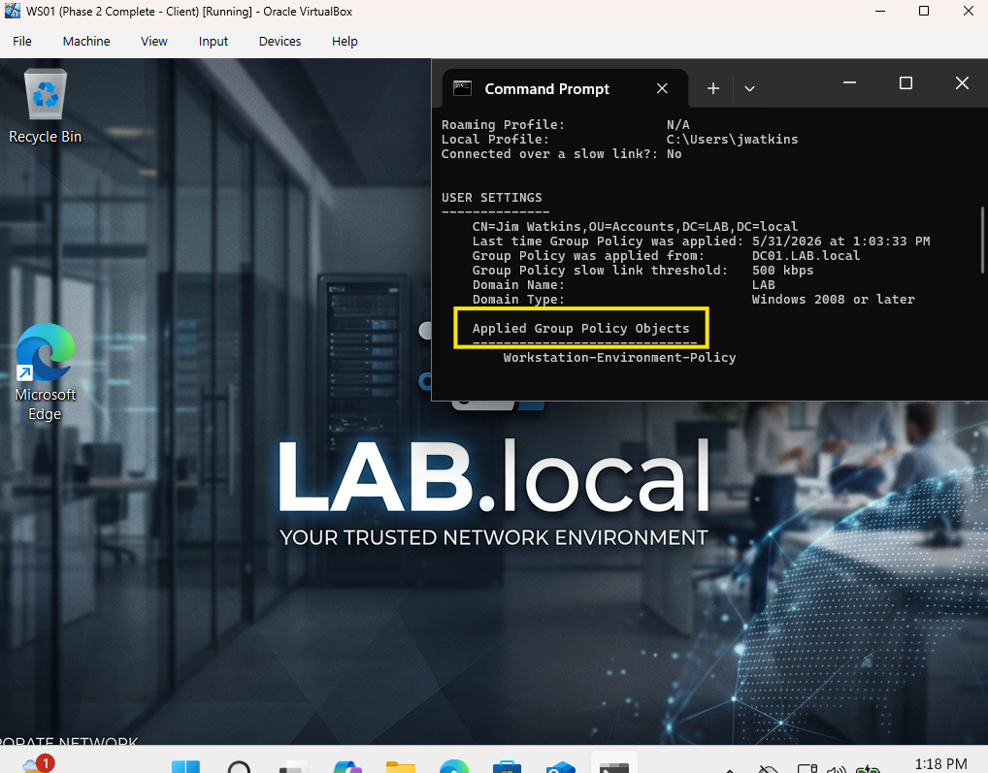Open the VirtualBox File menu
Viewport: 988px width, 773px height.
coord(22,41)
